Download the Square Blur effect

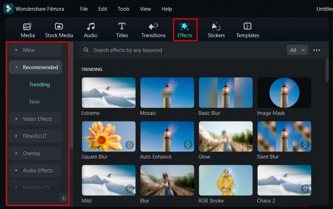click(x=129, y=144)
